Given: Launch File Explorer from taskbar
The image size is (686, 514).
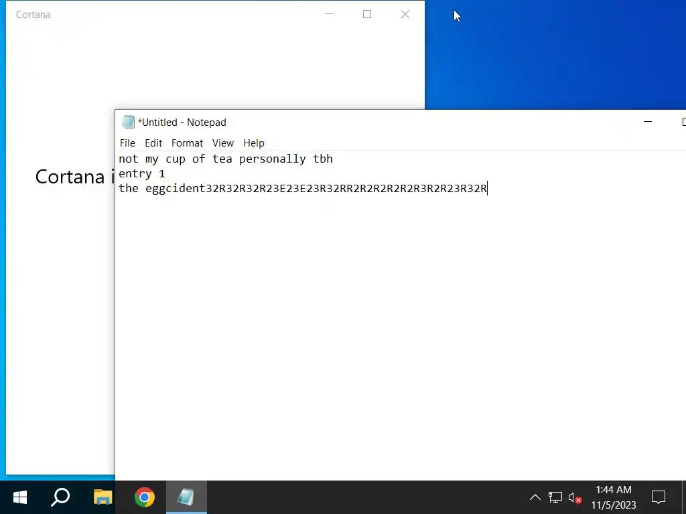Looking at the screenshot, I should (x=102, y=497).
